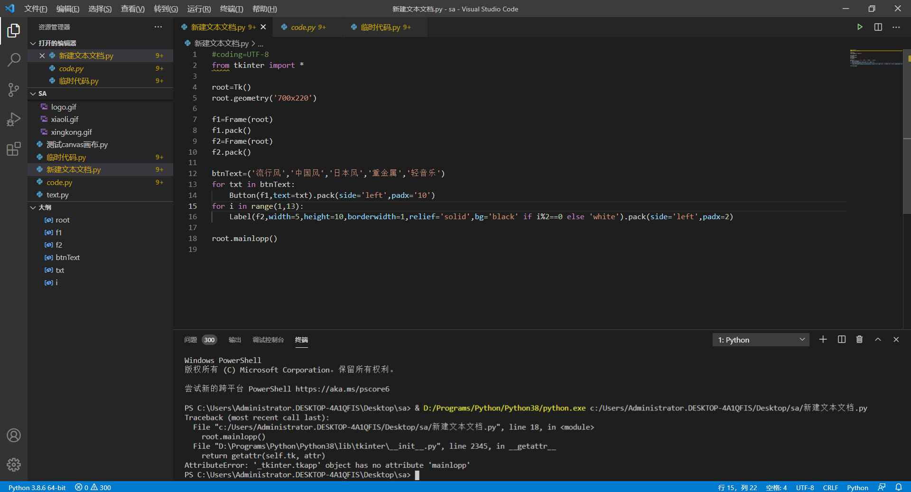Viewport: 911px width, 492px height.
Task: Close 新建文本文档.py in open editors list
Action: (x=42, y=56)
